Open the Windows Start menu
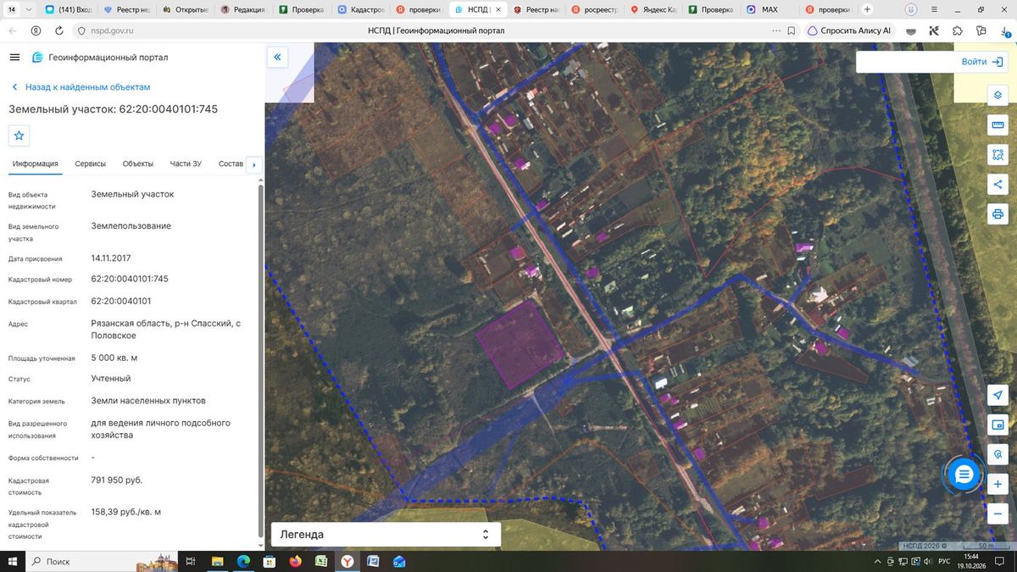The height and width of the screenshot is (572, 1017). tap(13, 561)
